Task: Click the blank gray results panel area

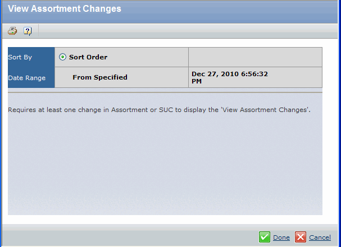Action: pyautogui.click(x=165, y=165)
